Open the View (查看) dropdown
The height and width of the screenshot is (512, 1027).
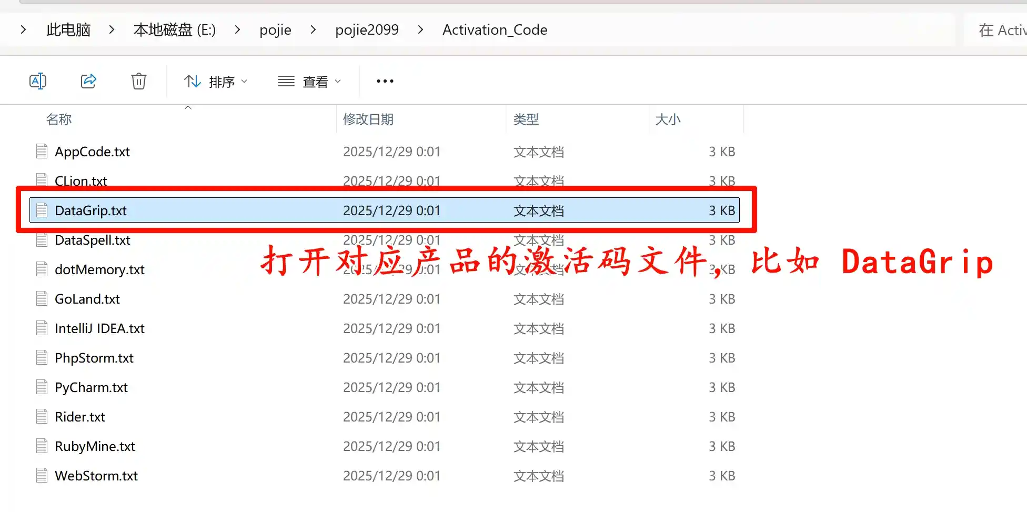309,82
